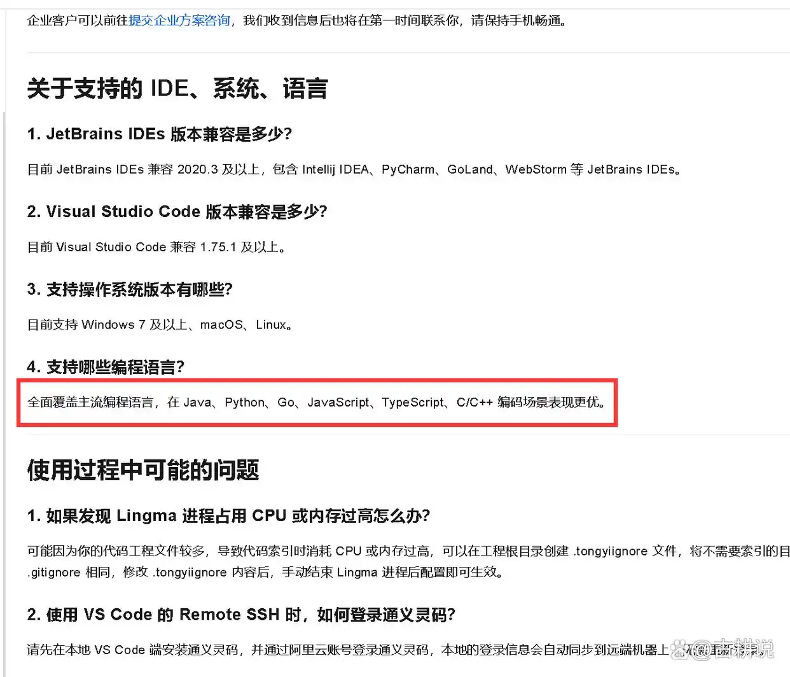
Task: Click the 关于支持的 IDE、系统、语言 heading
Action: tap(176, 88)
